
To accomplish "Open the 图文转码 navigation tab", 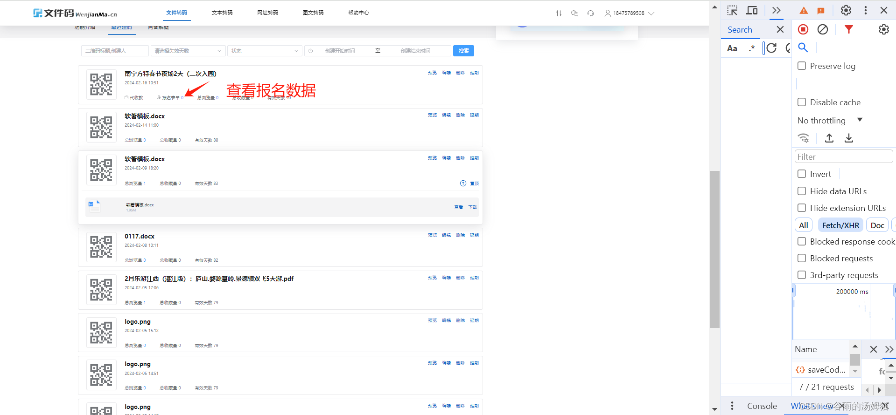I will pyautogui.click(x=313, y=13).
